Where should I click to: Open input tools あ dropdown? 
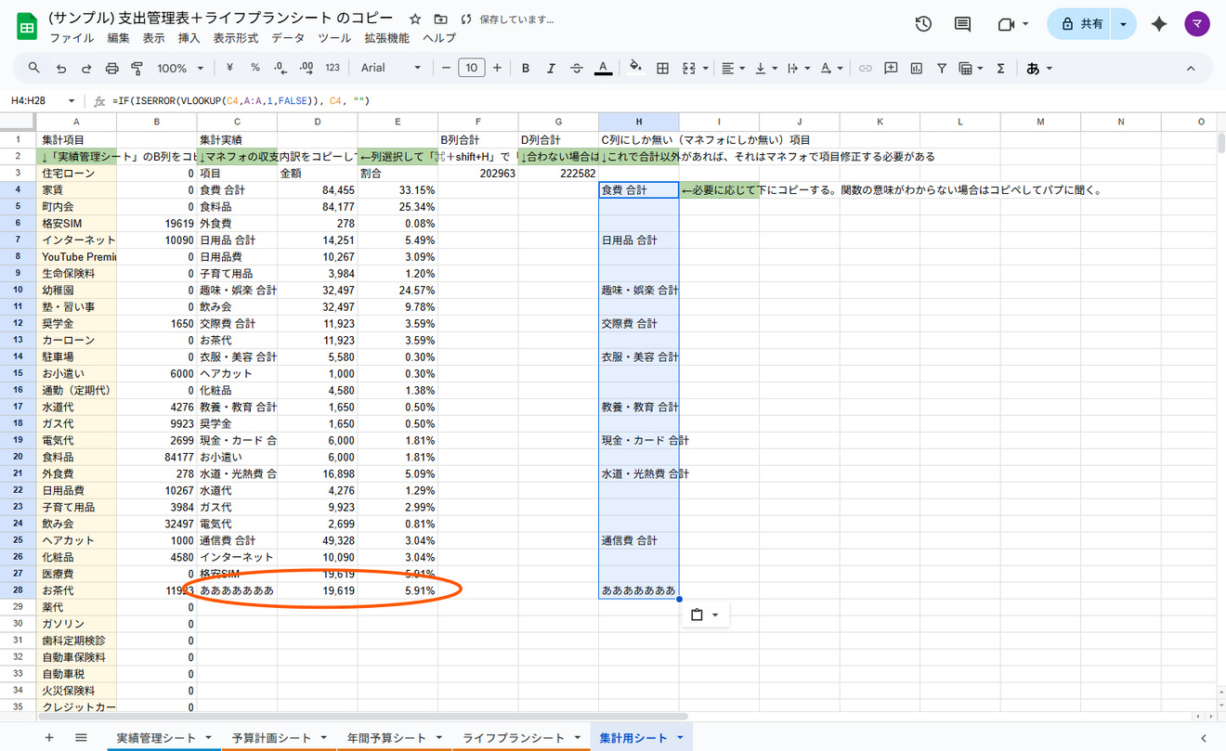(x=1039, y=68)
